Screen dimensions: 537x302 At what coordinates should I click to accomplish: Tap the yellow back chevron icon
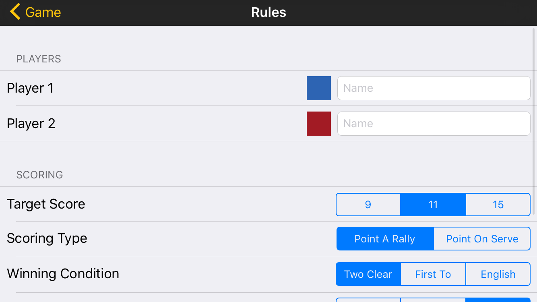[x=15, y=12]
